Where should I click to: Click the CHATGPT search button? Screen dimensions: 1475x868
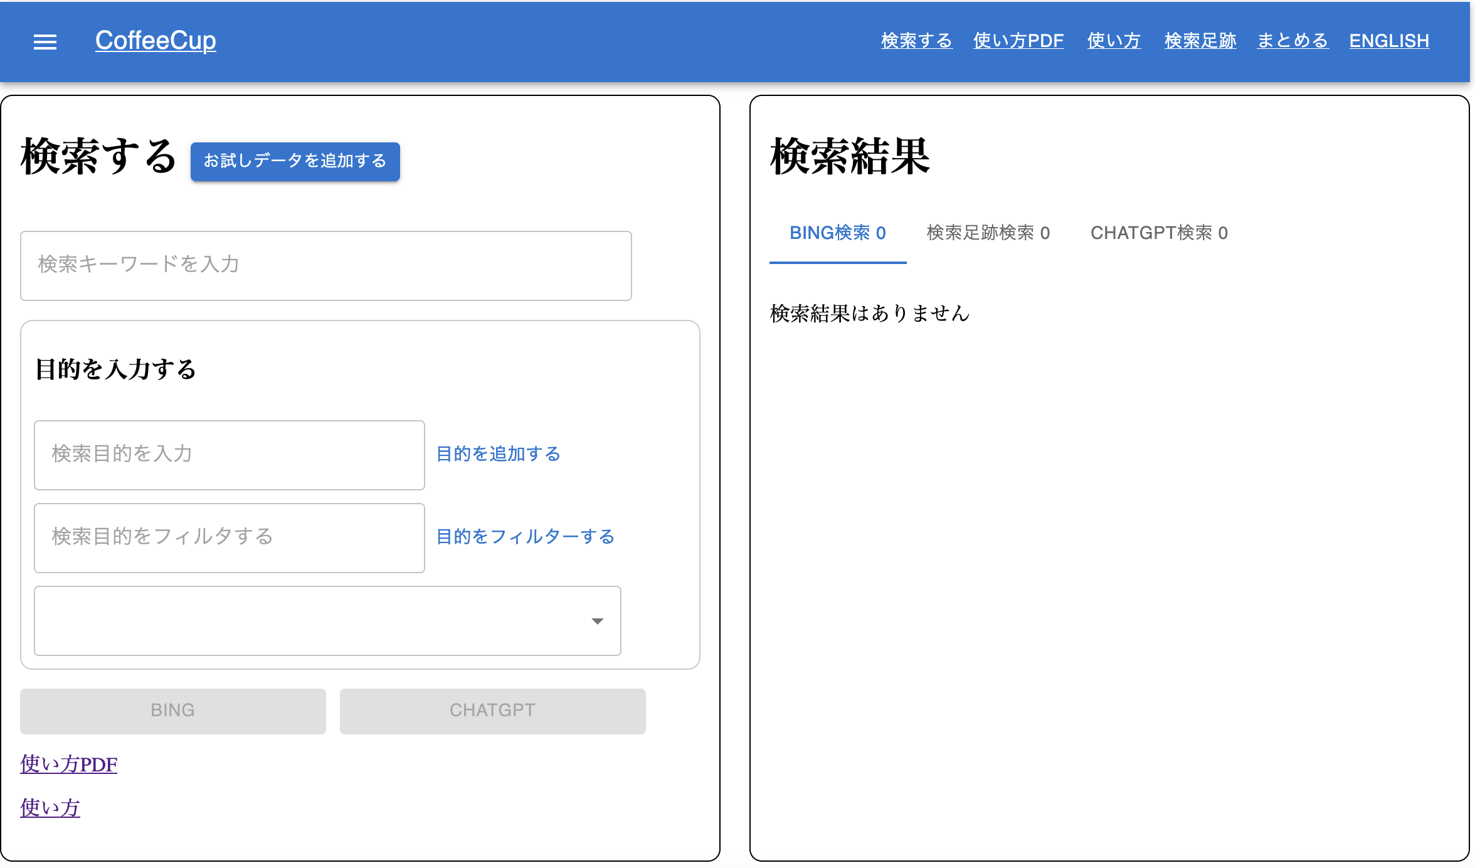pyautogui.click(x=492, y=710)
